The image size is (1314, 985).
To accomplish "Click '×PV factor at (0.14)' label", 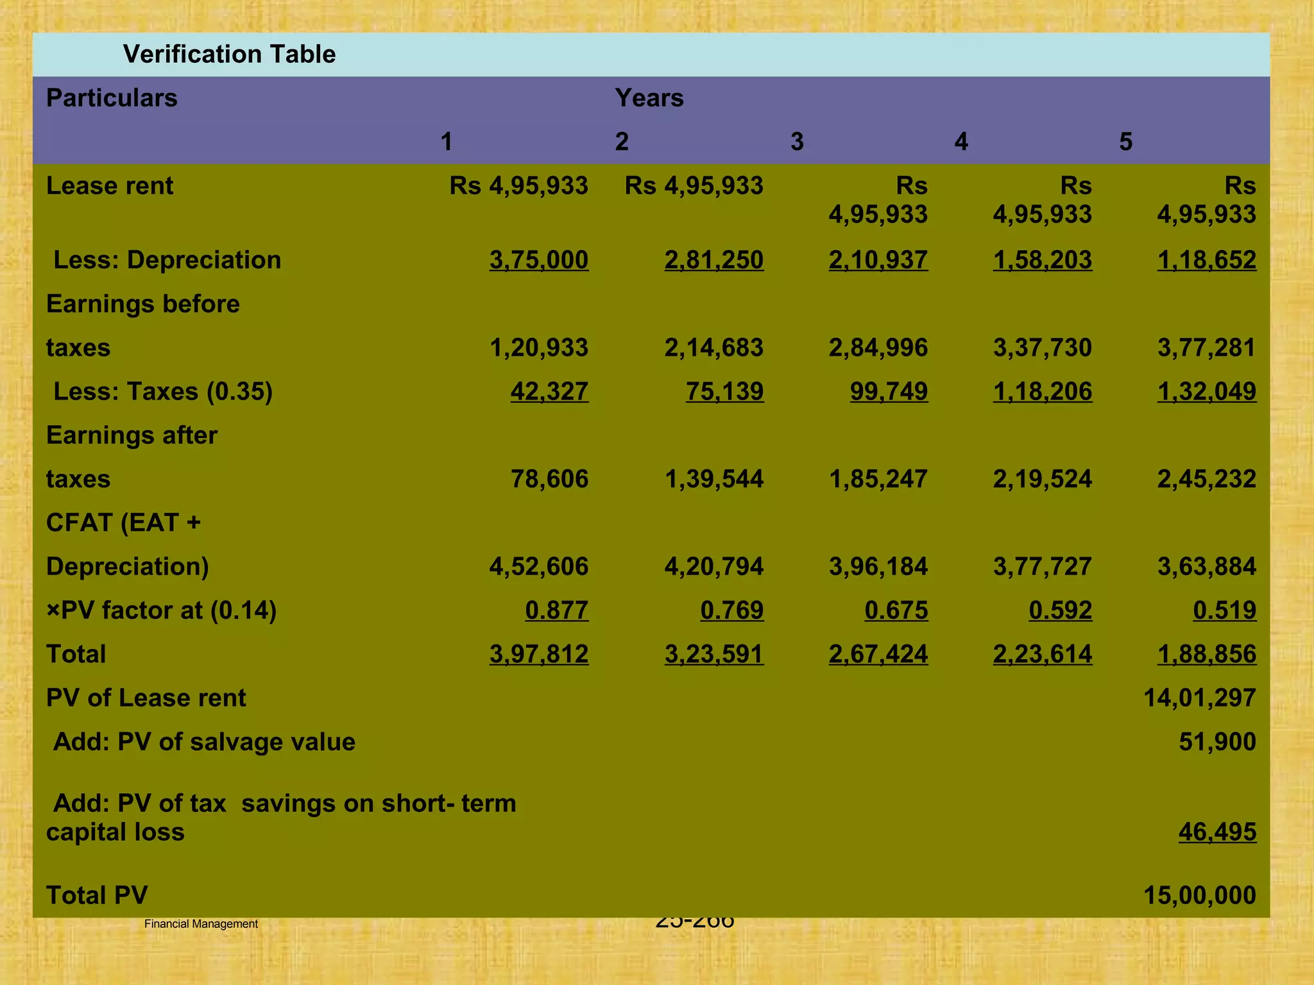I will tap(162, 610).
